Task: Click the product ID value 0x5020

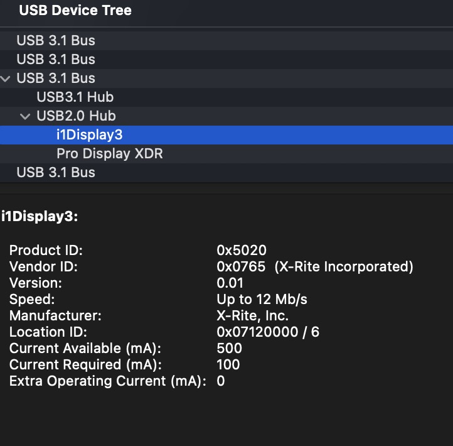Action: [242, 250]
